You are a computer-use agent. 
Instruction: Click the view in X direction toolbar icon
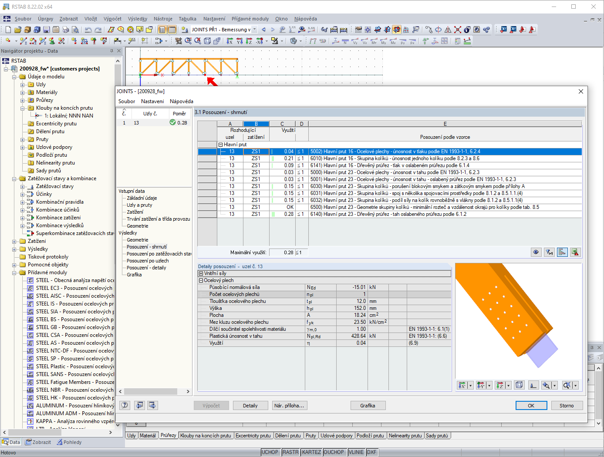[230, 41]
